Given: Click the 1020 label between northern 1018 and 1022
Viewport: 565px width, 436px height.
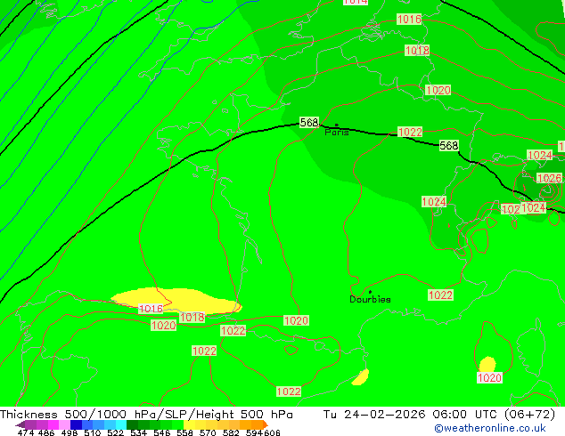Looking at the screenshot, I should click(438, 90).
